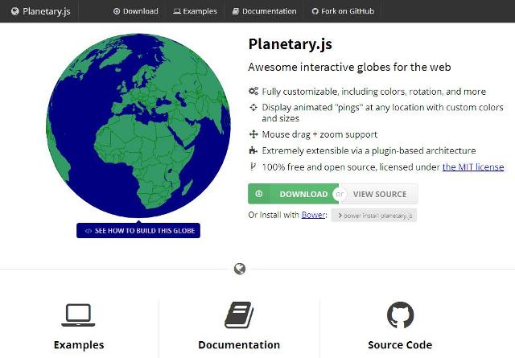Click the download arrow icon in navbar
The width and height of the screenshot is (515, 358).
pyautogui.click(x=117, y=11)
